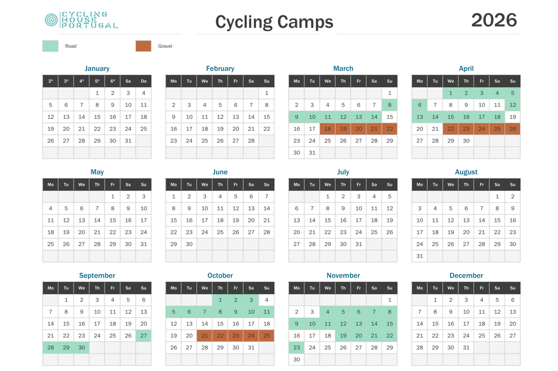Select March 18 gravel camp start
Viewport: 558px width, 371px height.
pyautogui.click(x=327, y=129)
